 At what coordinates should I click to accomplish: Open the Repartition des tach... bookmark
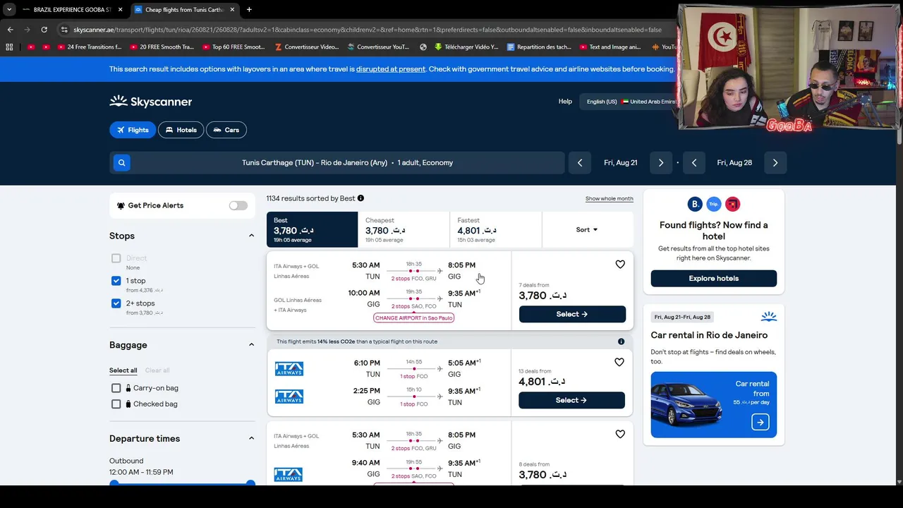(539, 47)
